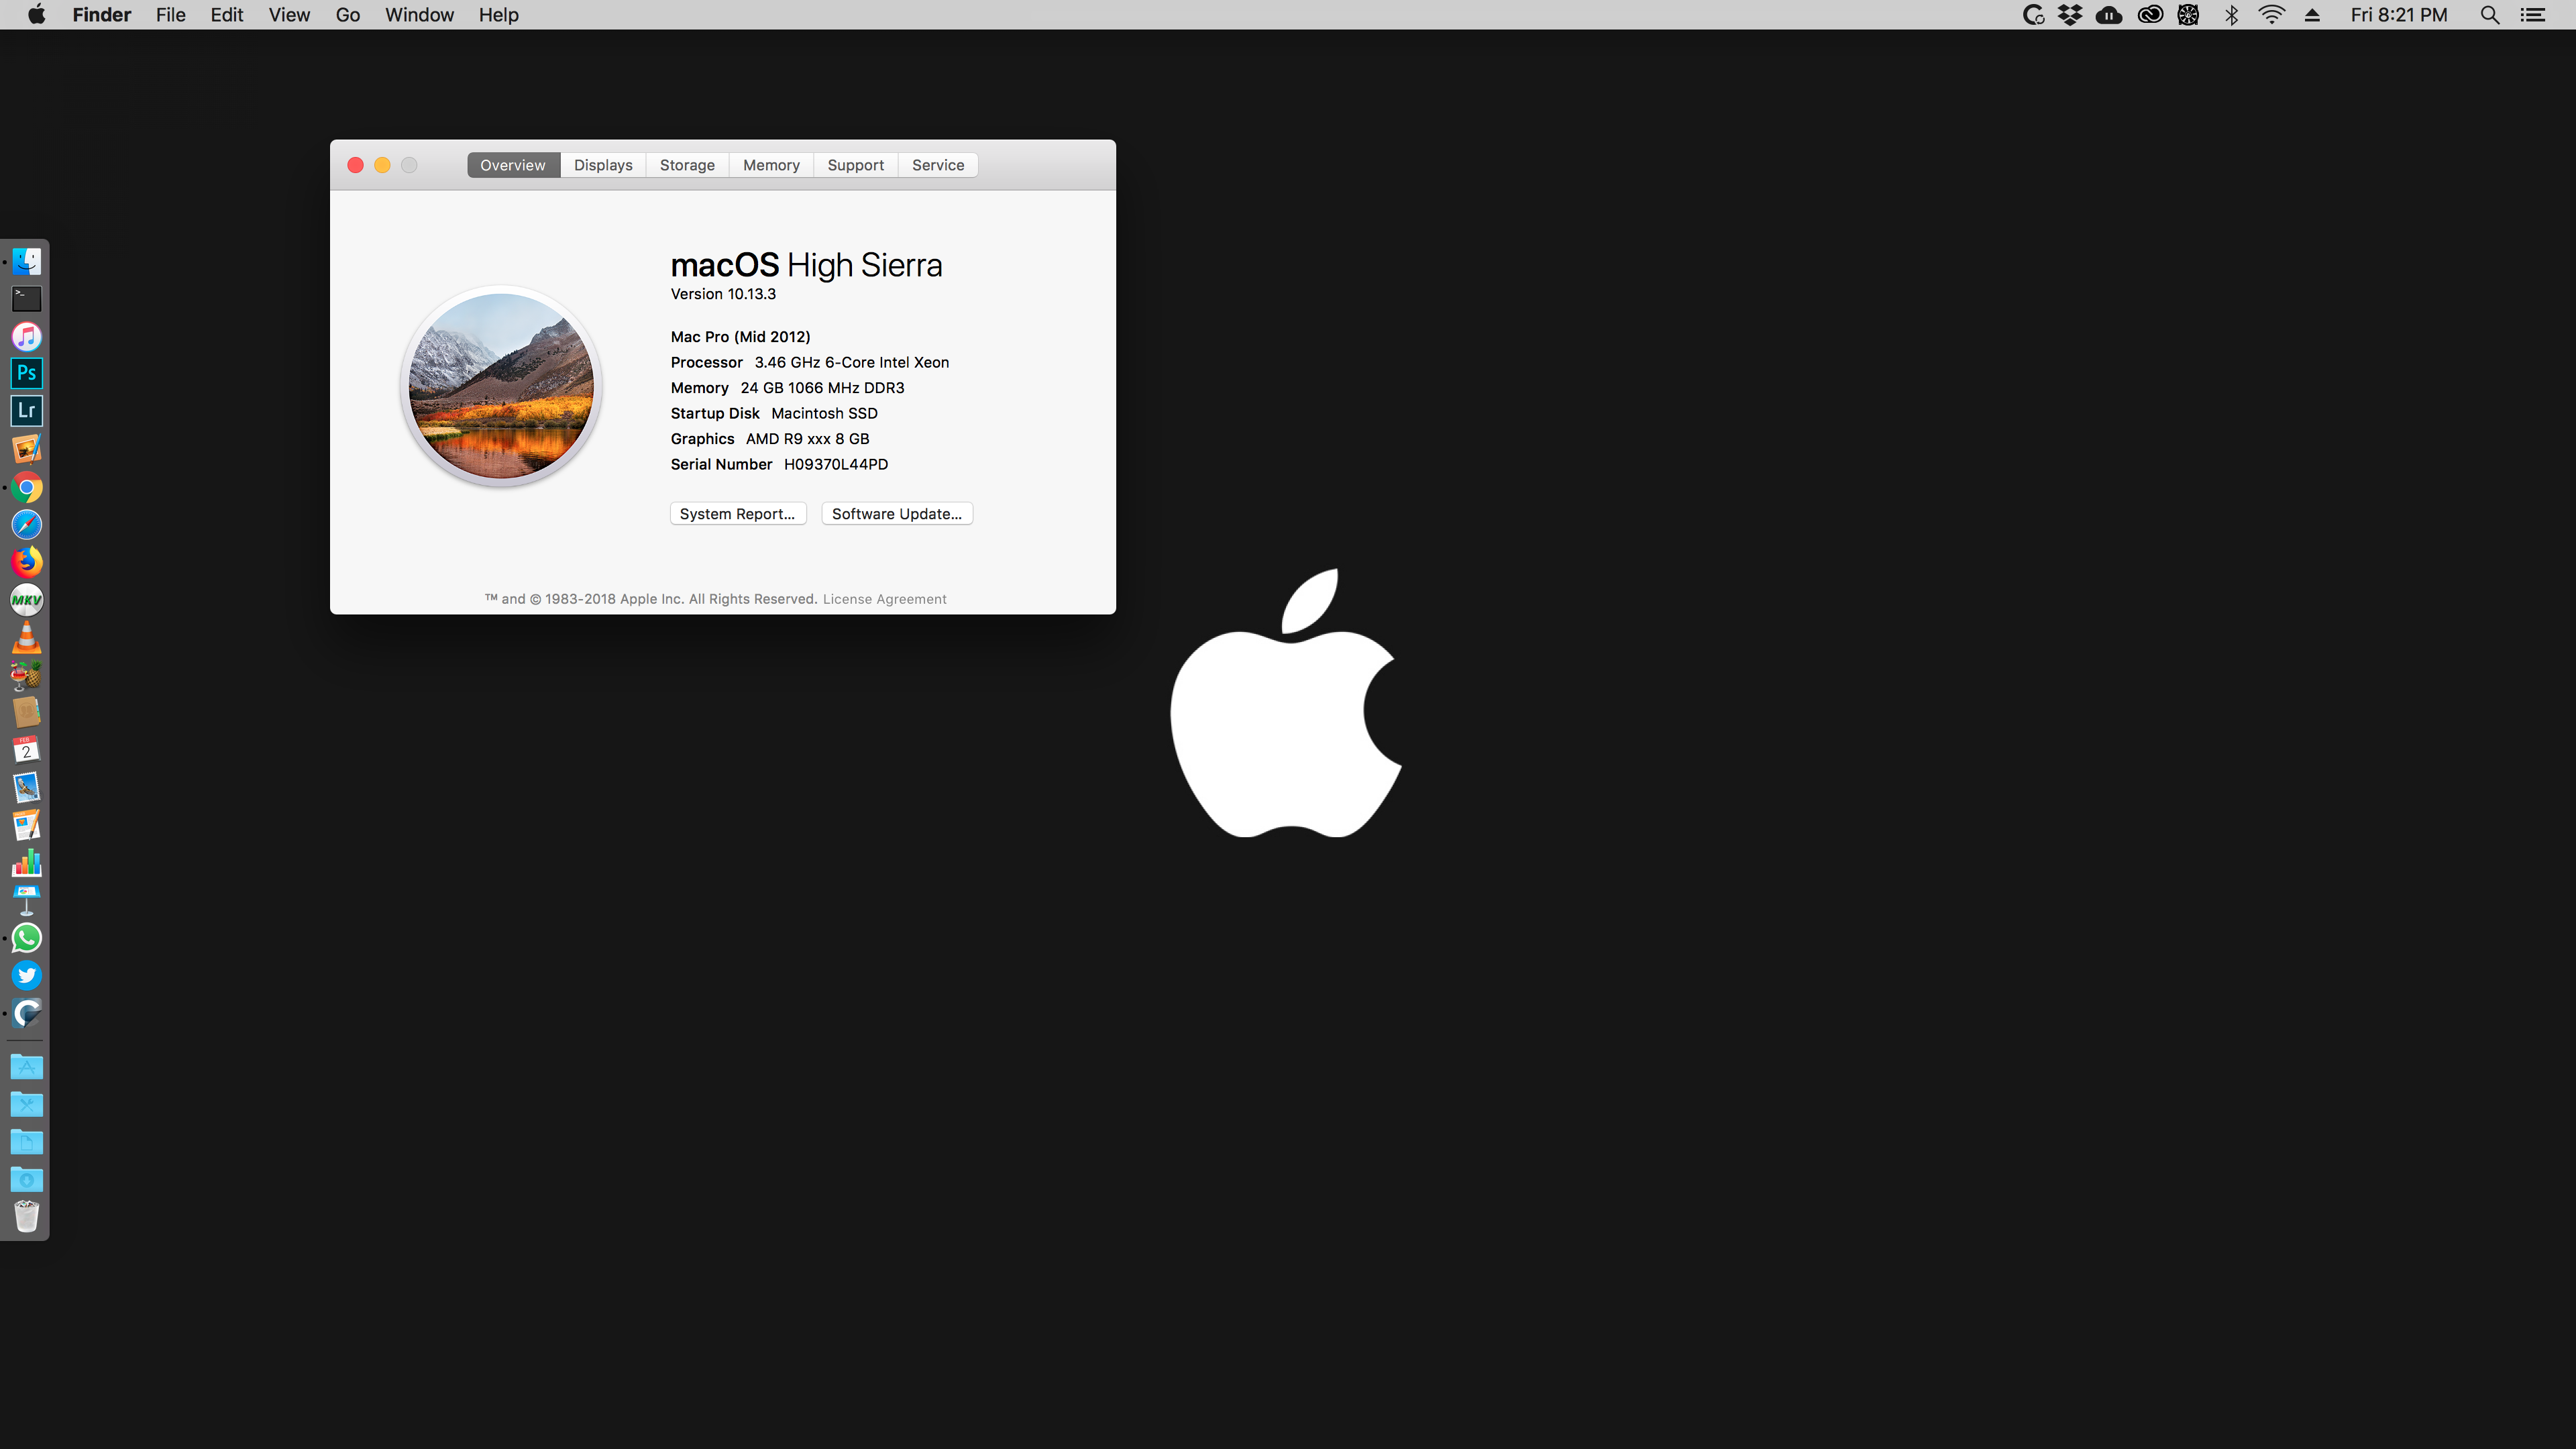
Task: Open the Terminal app in Dock
Action: pos(27,298)
